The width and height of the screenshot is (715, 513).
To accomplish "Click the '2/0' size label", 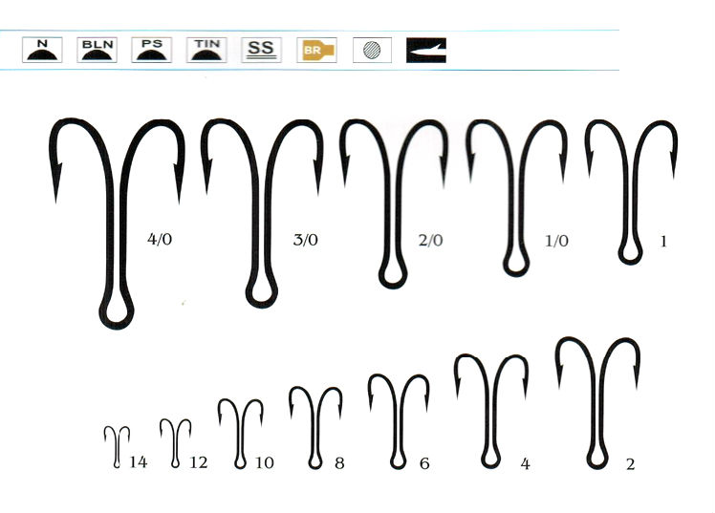I will tap(430, 240).
